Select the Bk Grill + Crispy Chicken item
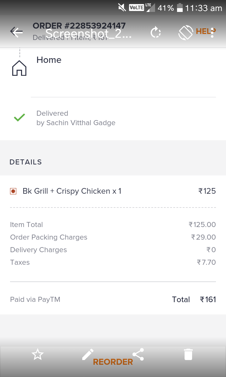The width and height of the screenshot is (226, 377). [72, 191]
